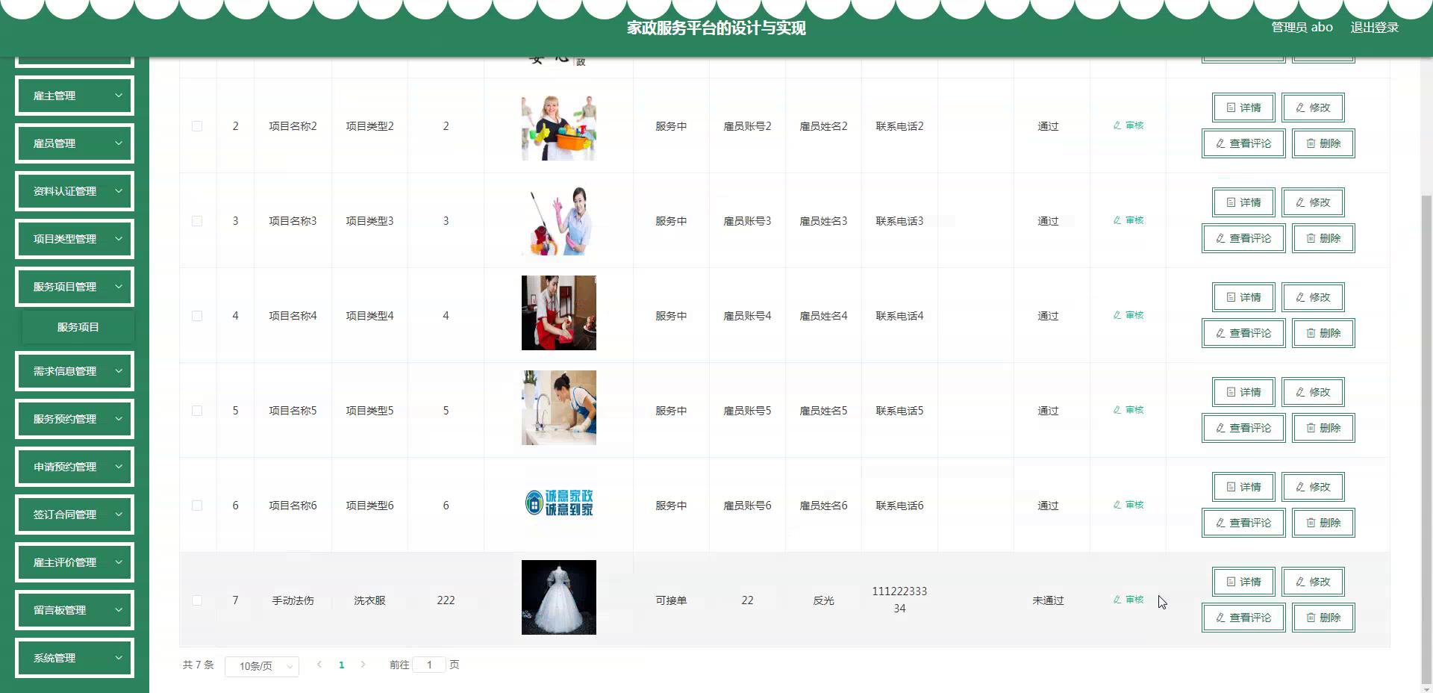1433x693 pixels.
Task: Delete the 项目名称5 row
Action: tap(1323, 428)
